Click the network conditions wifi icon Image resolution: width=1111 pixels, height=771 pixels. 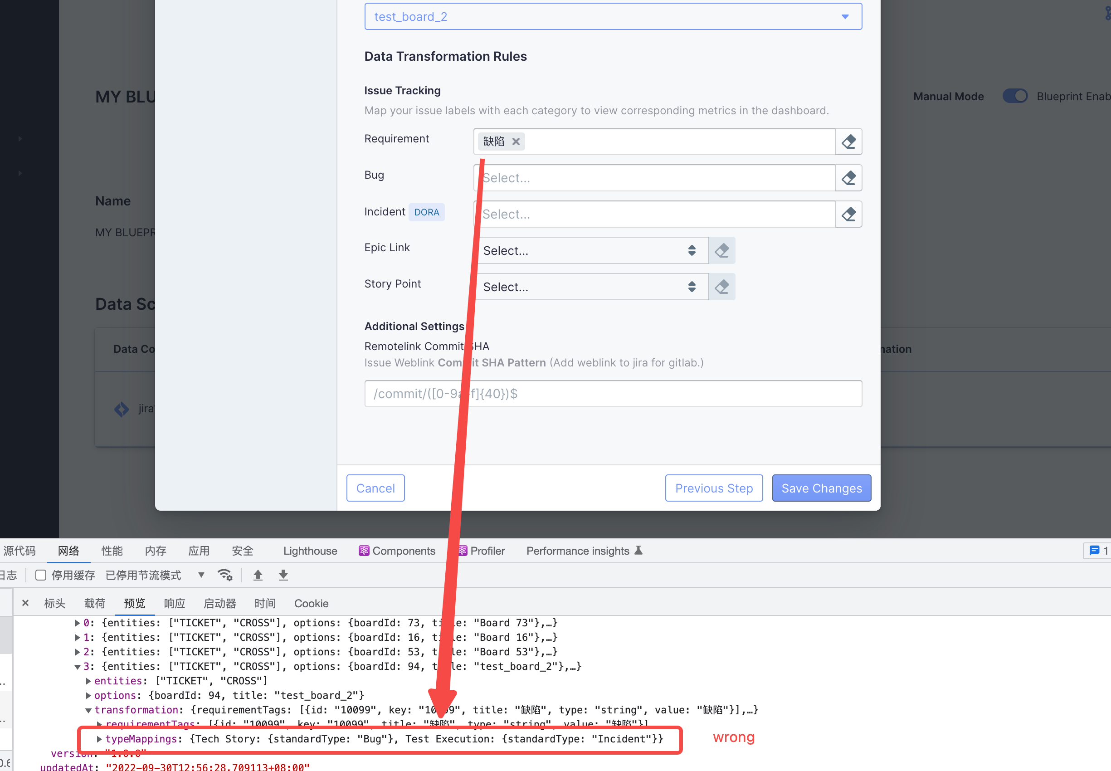point(225,575)
